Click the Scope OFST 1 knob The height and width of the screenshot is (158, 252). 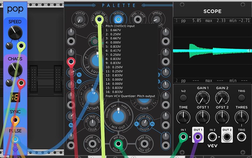pyautogui.click(x=203, y=117)
